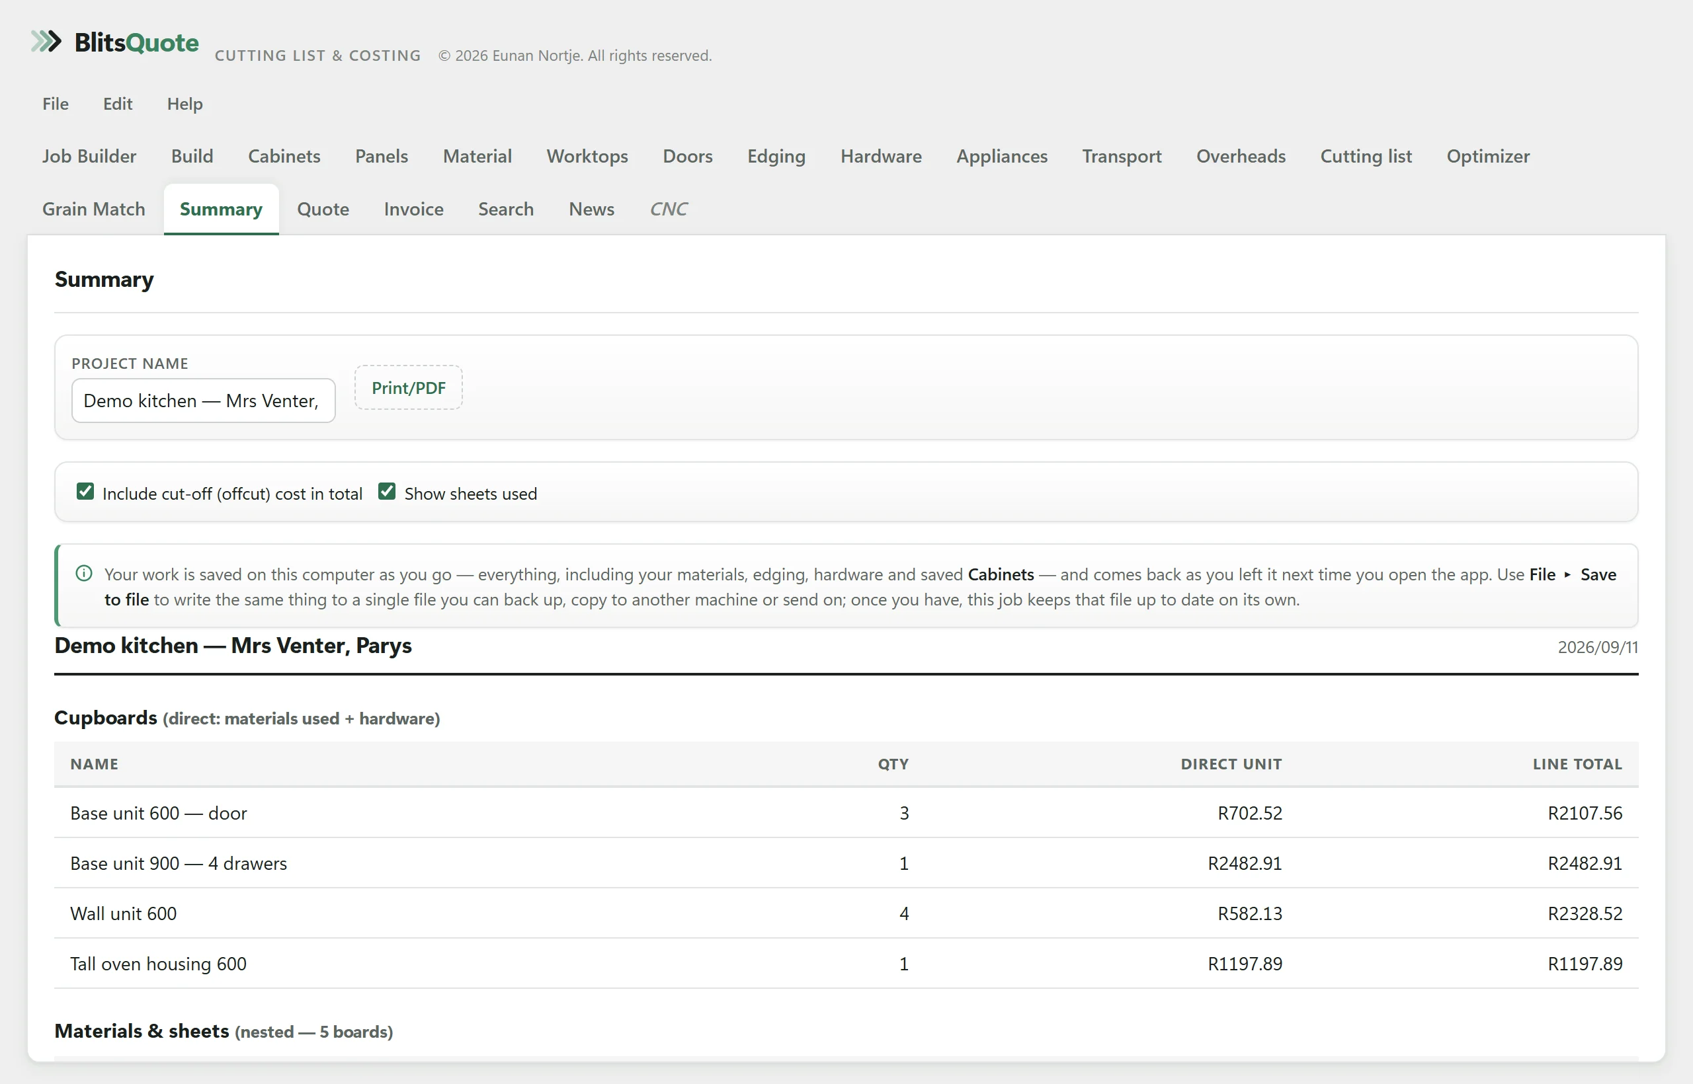Click the BlitsQuote double-chevron logo icon

point(46,42)
